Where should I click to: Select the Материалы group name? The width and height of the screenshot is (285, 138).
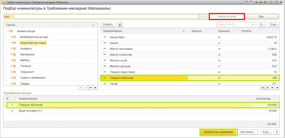[x=28, y=55]
